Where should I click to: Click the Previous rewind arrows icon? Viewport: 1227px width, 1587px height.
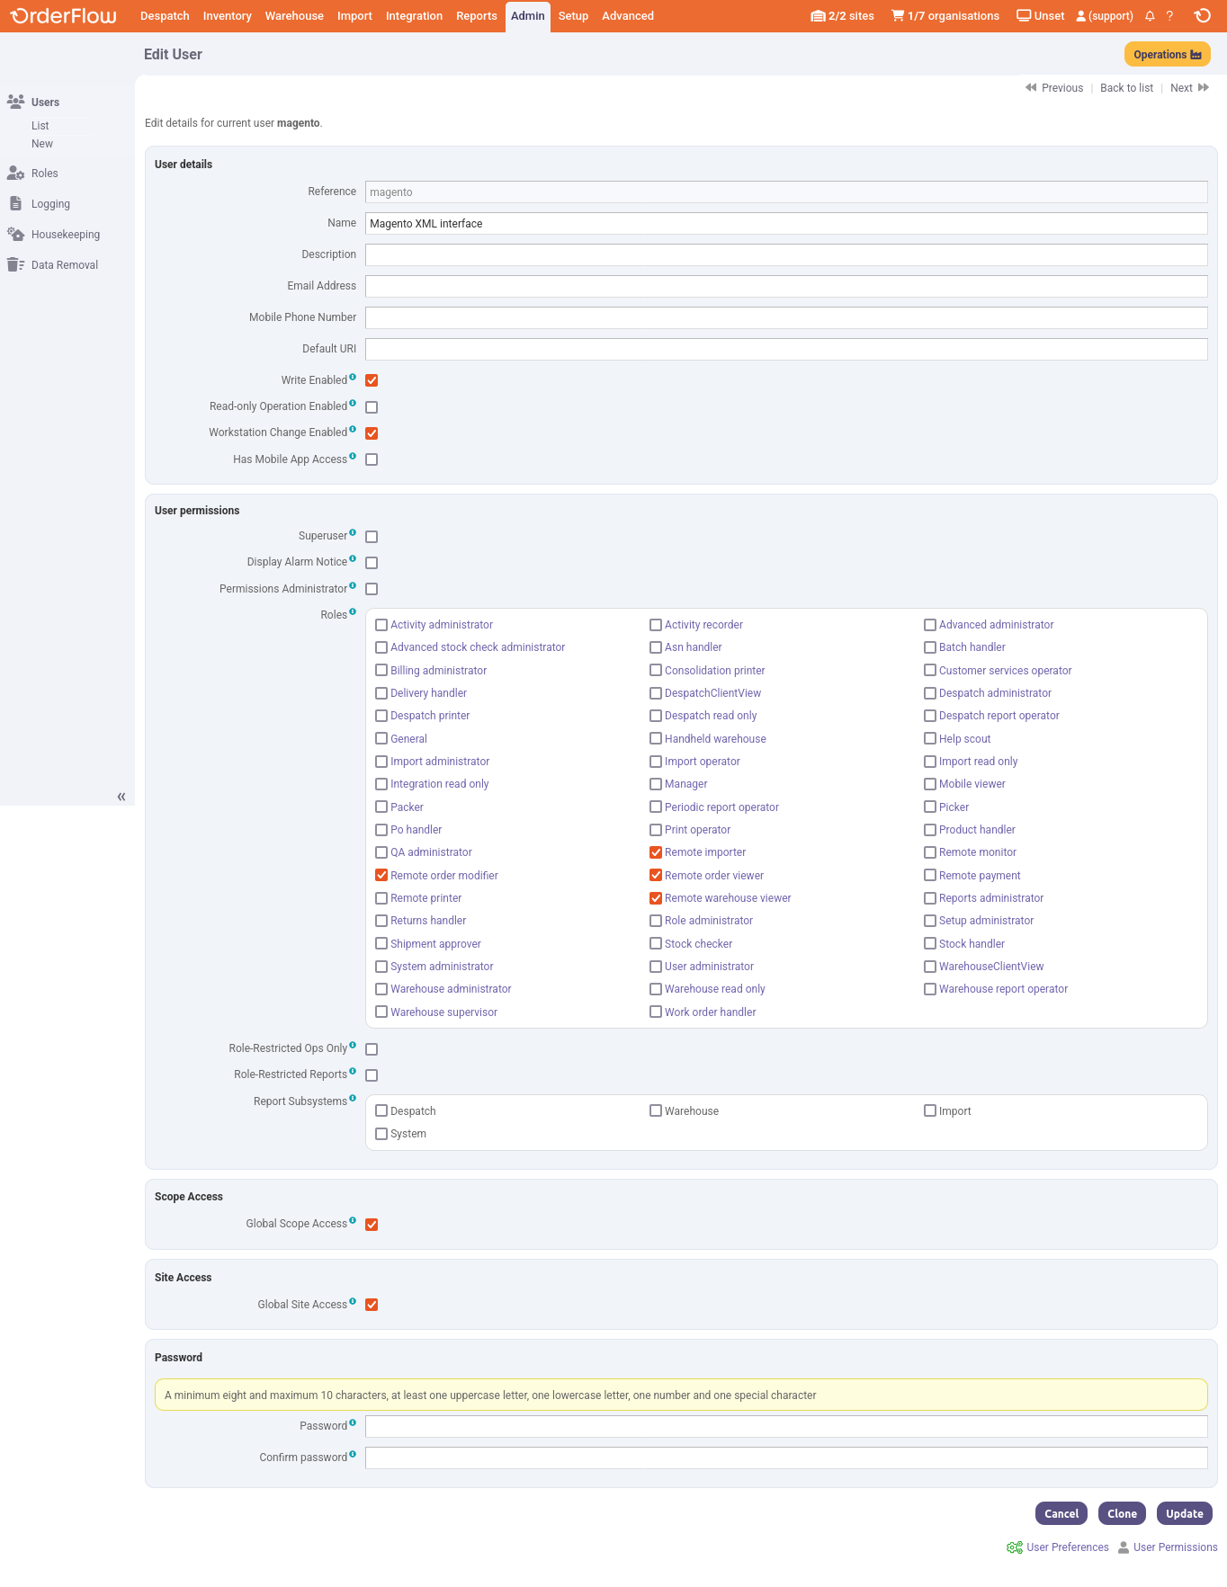point(1031,87)
